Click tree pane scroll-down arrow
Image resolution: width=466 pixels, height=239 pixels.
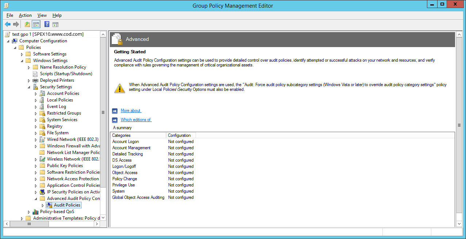click(103, 217)
